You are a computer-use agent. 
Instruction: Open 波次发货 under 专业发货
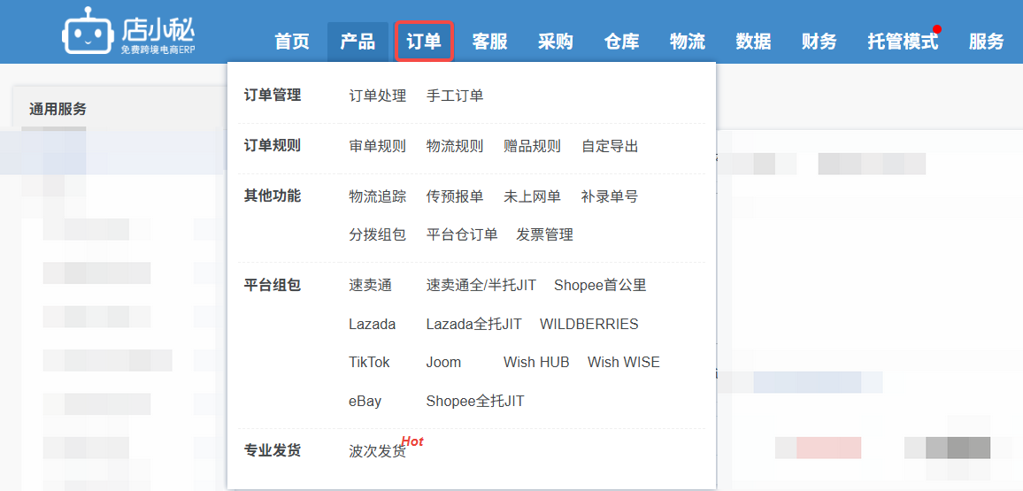[378, 451]
